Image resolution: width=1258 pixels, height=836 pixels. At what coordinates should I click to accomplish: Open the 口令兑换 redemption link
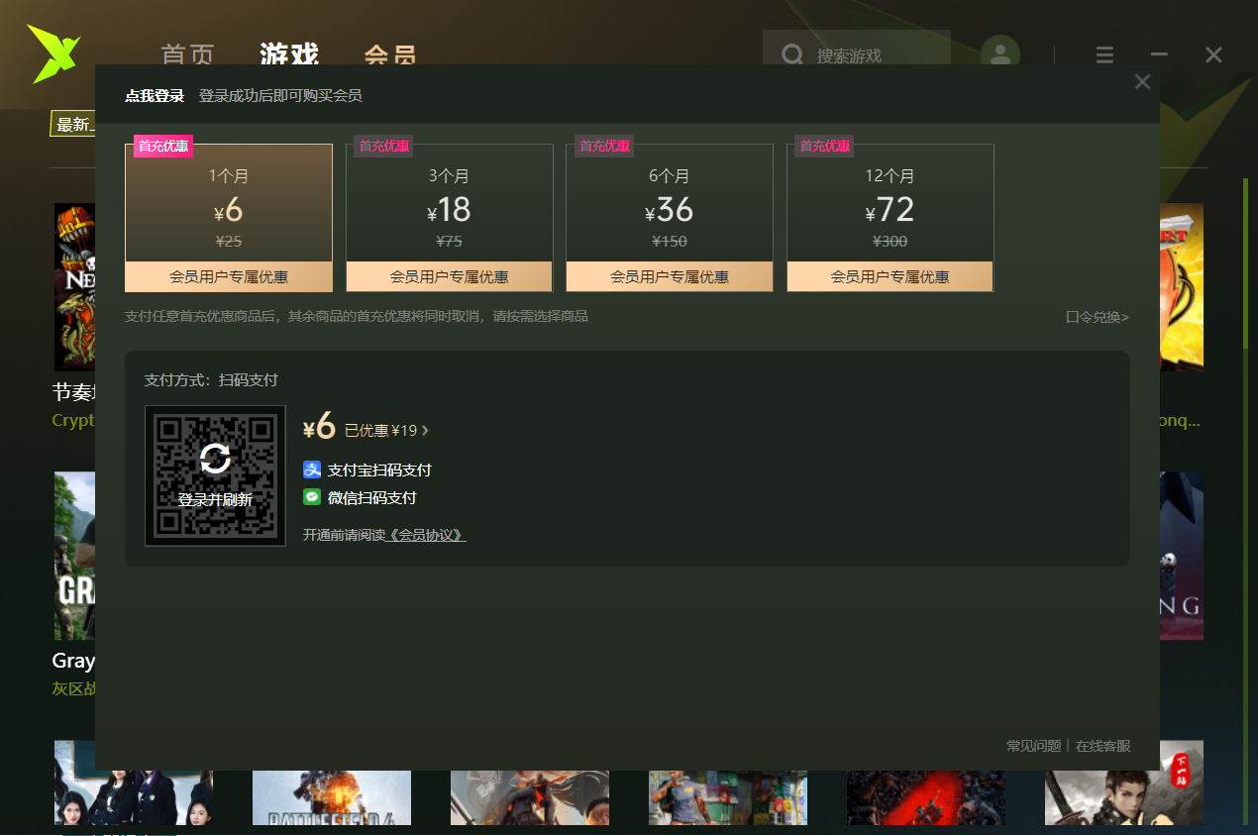(x=1098, y=317)
